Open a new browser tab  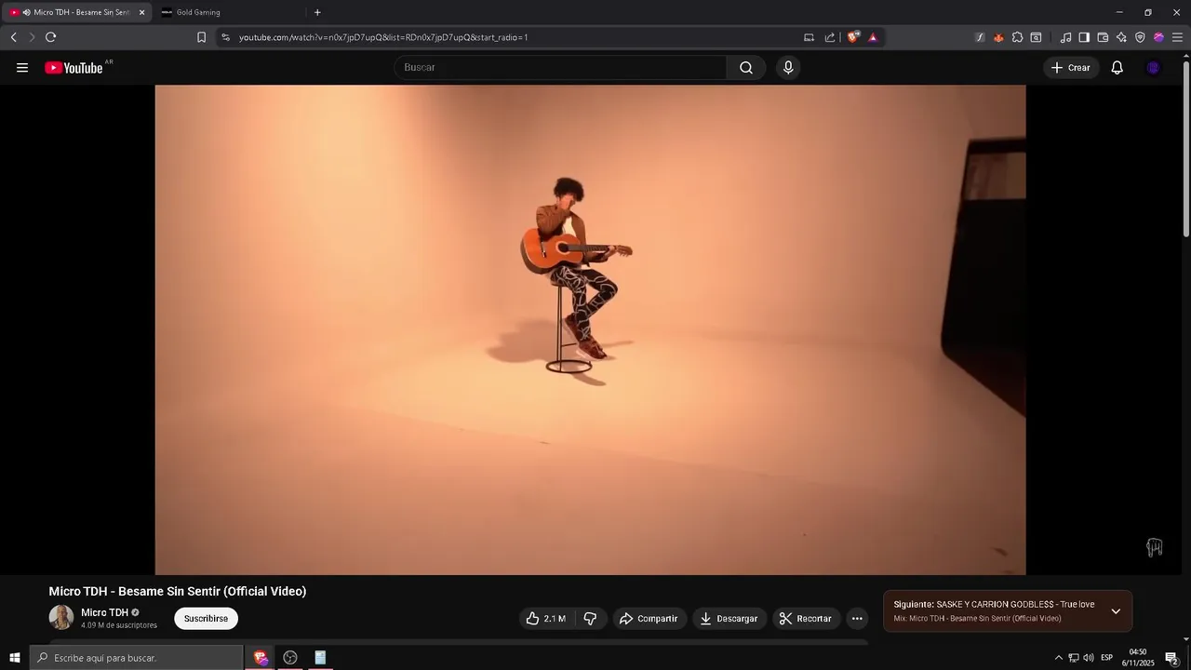click(x=317, y=12)
